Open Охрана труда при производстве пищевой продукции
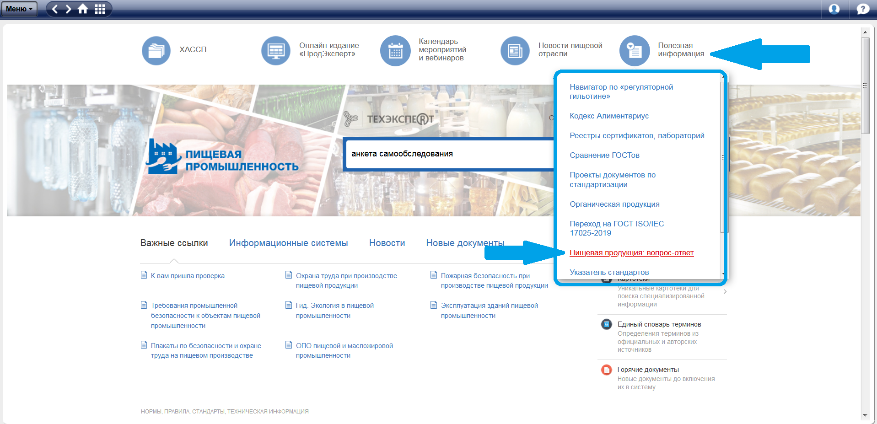The width and height of the screenshot is (877, 424). 346,280
